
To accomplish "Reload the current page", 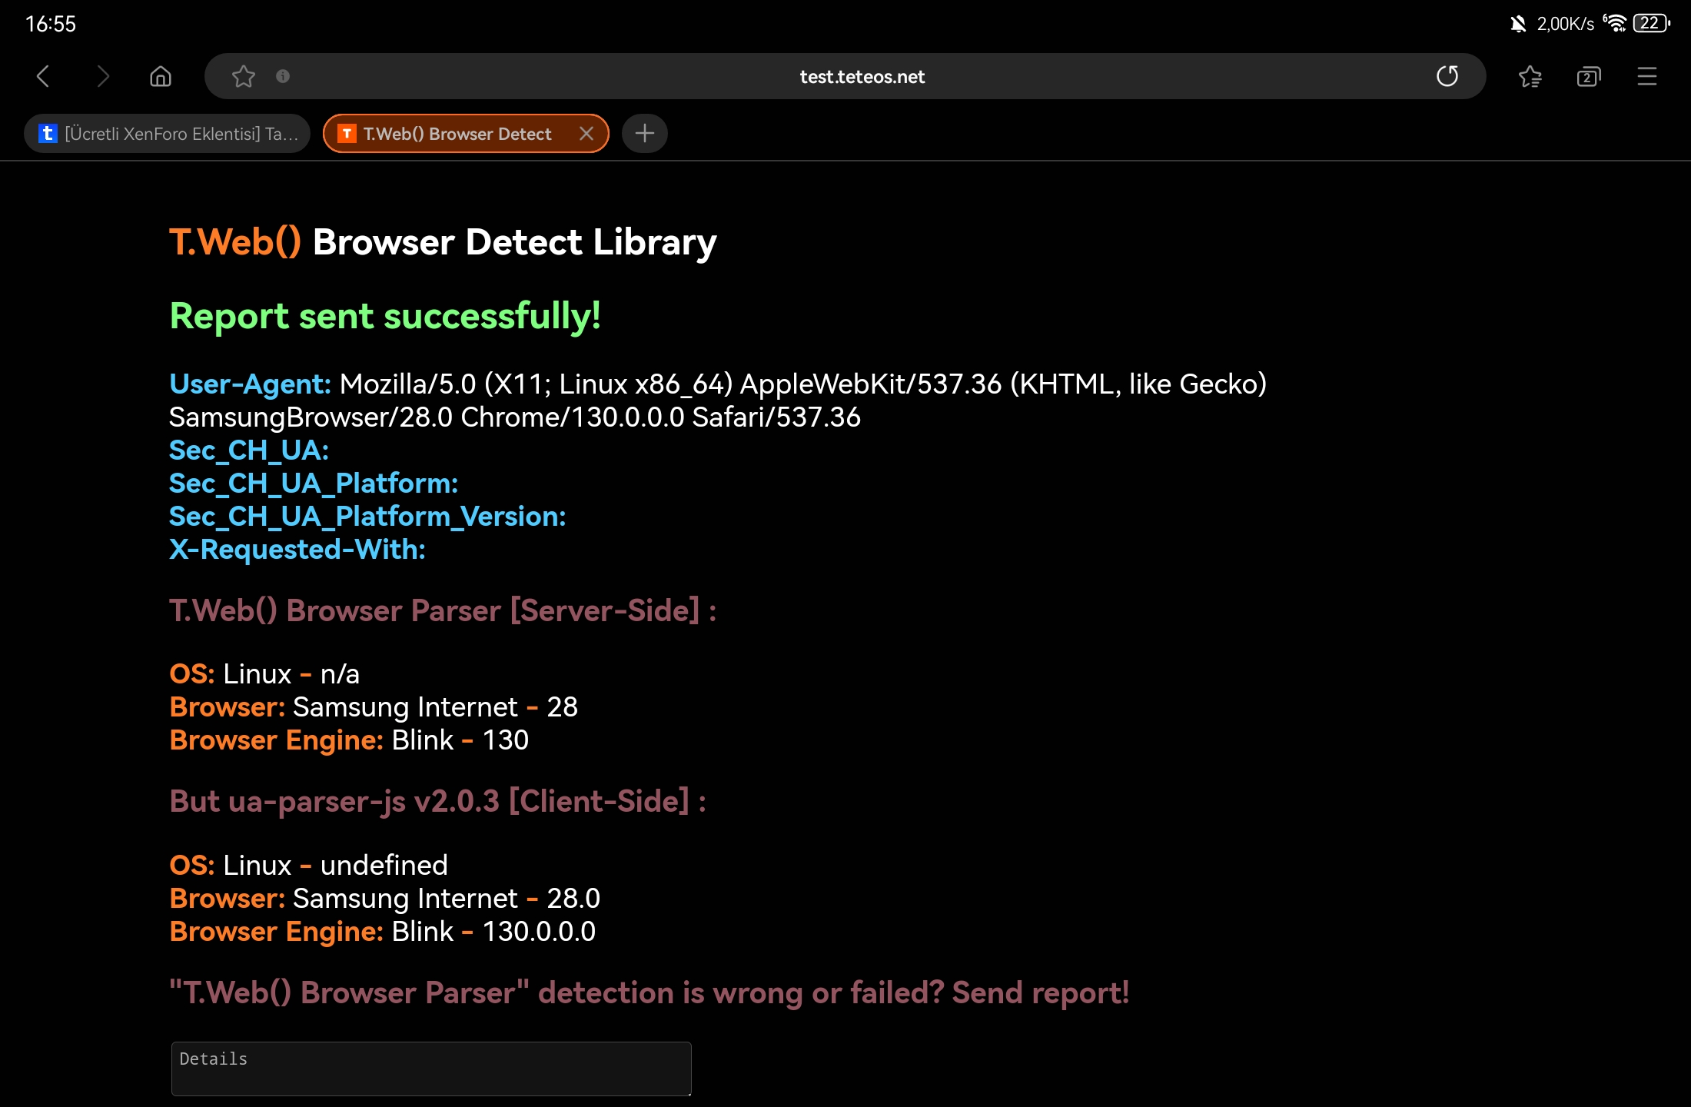I will (1447, 76).
